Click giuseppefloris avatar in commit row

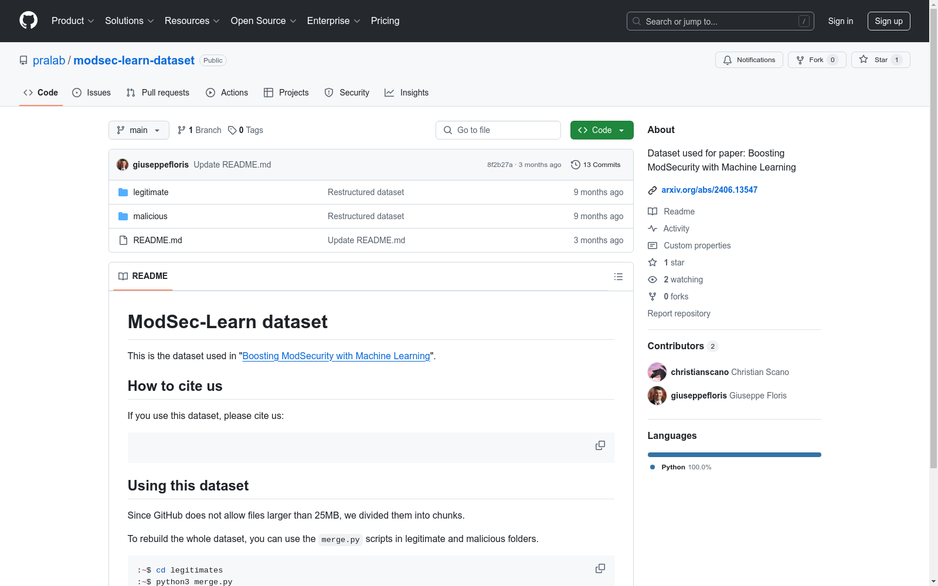[x=123, y=165]
